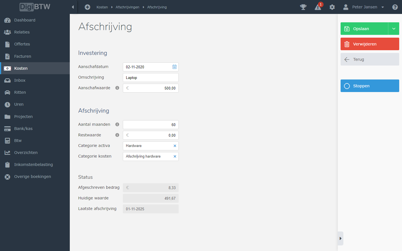Image resolution: width=402 pixels, height=251 pixels.
Task: Click the DigiBTW logo
Action: 35,7
